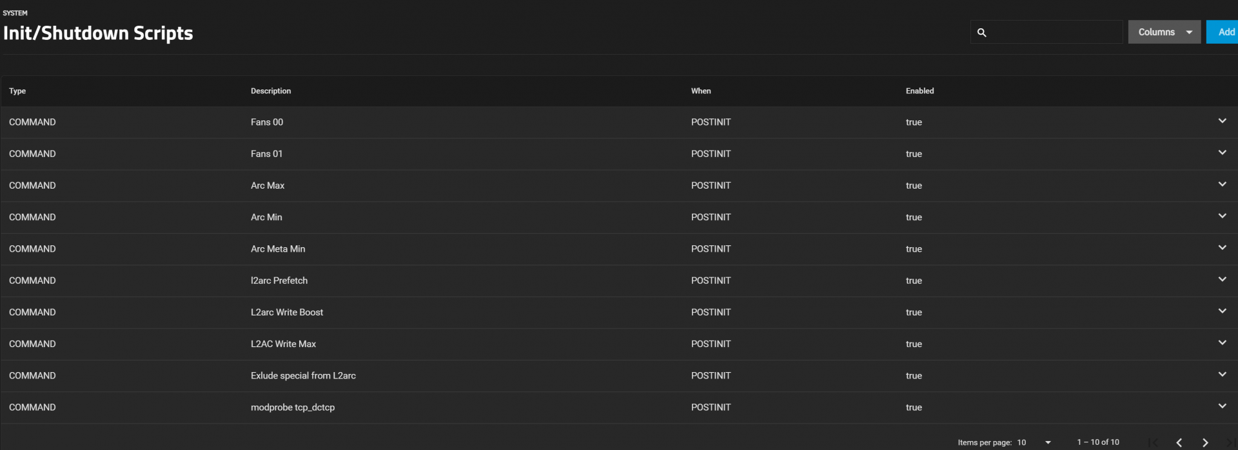Expand the Arc Max row details
This screenshot has height=450, width=1238.
pos(1222,184)
